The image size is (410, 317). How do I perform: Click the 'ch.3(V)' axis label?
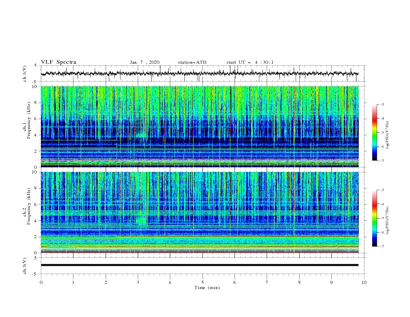25,266
